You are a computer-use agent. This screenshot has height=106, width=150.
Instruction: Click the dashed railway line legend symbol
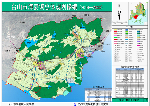[138, 43]
